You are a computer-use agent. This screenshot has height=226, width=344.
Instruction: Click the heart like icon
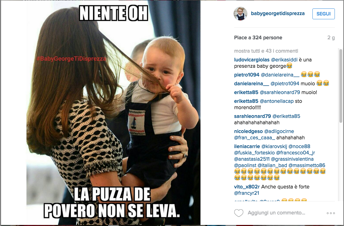click(x=239, y=213)
